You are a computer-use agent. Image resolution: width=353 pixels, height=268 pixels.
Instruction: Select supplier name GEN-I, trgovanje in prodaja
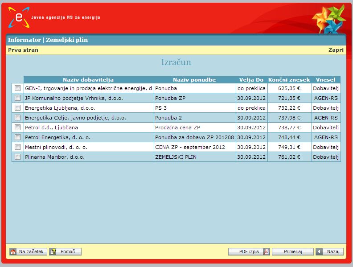pos(89,88)
